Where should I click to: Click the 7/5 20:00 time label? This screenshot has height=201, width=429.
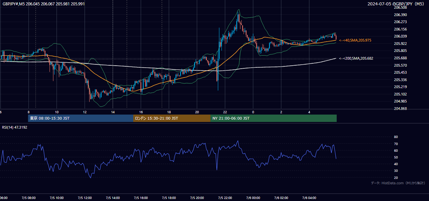[197, 198]
